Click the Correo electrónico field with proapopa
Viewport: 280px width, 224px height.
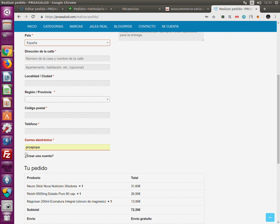67,147
